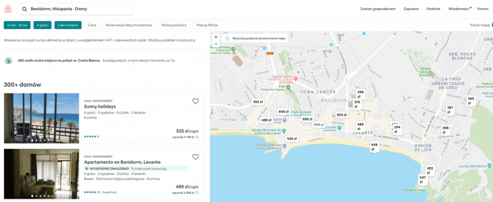Select the 547 zł map price marker
Screen dimensions: 493x202
(423, 180)
